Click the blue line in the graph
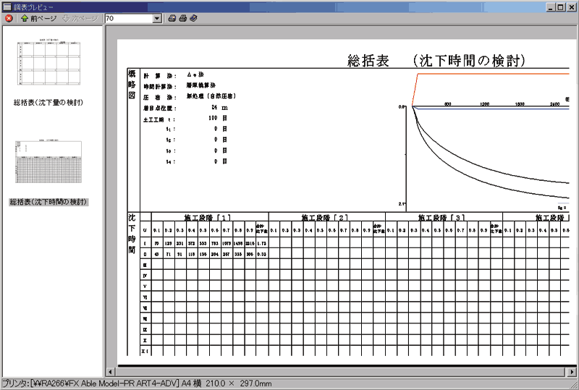Viewport: 579px width, 390px height. tap(493, 109)
